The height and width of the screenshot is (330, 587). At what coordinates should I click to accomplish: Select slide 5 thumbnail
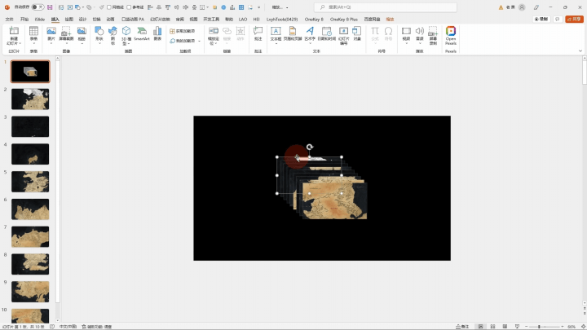pos(30,180)
